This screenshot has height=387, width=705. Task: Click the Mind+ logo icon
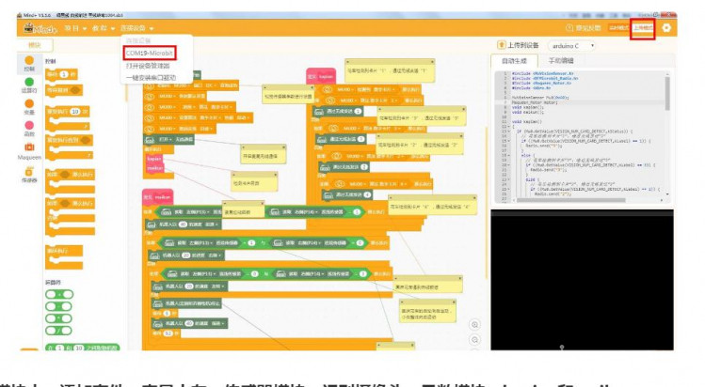tap(40, 28)
